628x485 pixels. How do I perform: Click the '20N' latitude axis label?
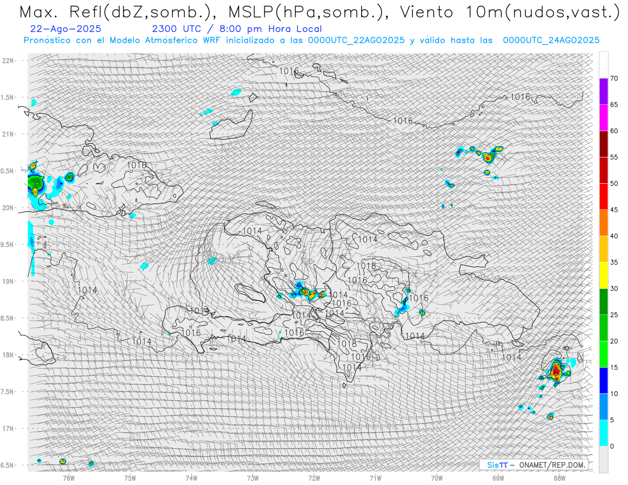coord(7,208)
